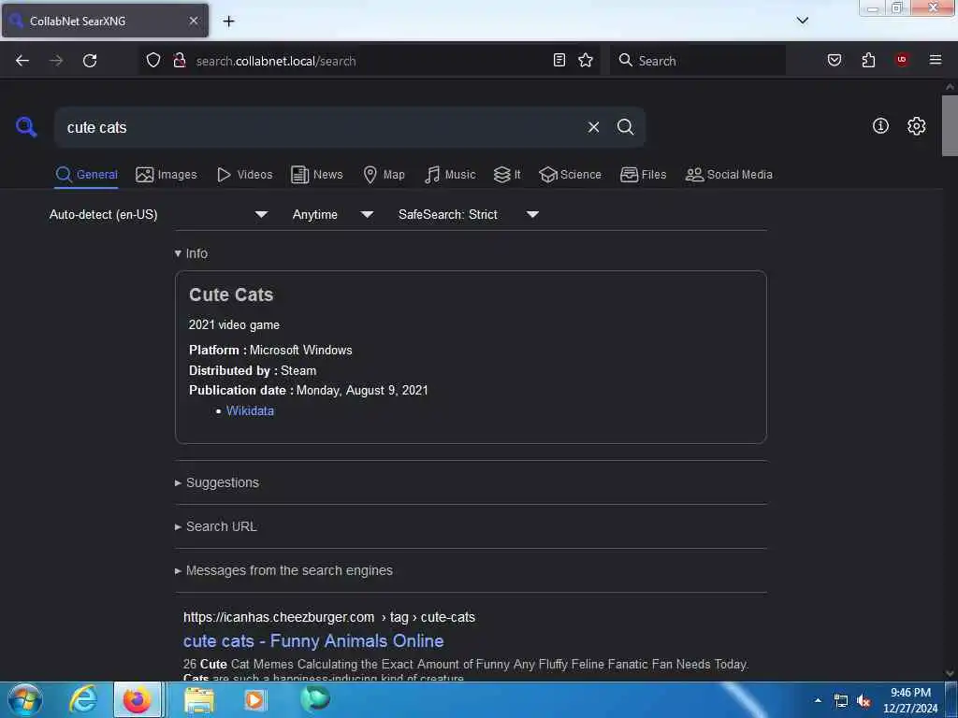Submit search with the magnifier button
958x718 pixels.
pyautogui.click(x=625, y=127)
